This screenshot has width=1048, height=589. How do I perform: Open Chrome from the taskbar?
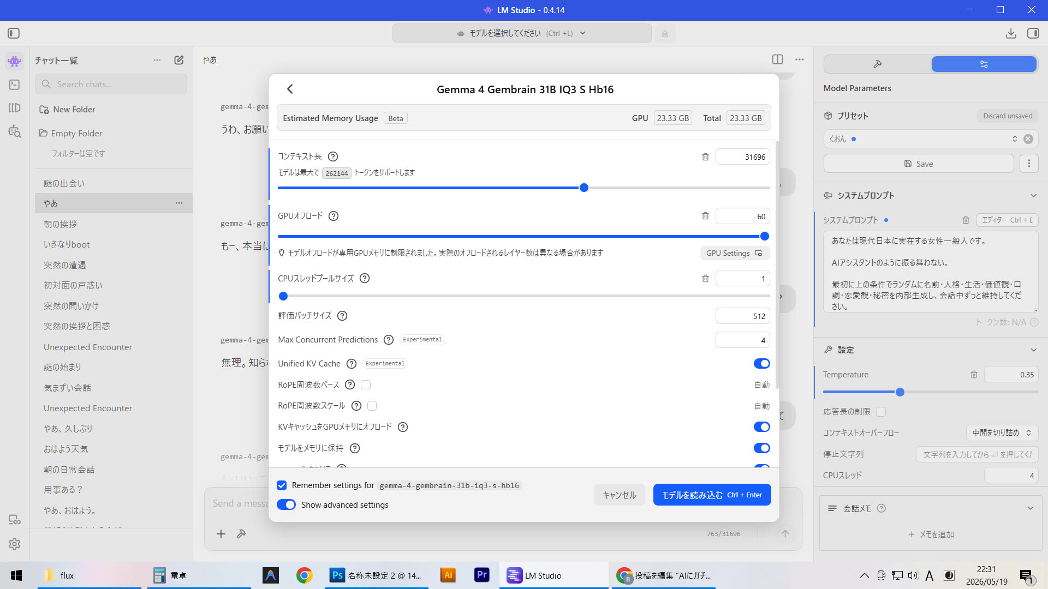click(x=305, y=575)
